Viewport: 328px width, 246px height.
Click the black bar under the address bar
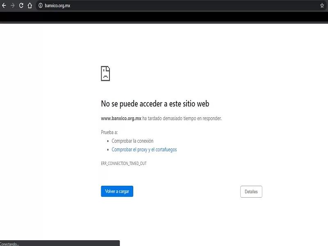[x=164, y=17]
